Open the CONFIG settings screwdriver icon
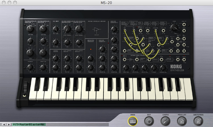This screenshot has height=127, width=213. [x=166, y=121]
